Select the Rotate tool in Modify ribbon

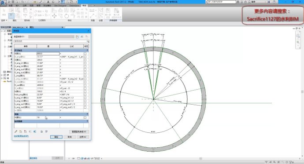[x=67, y=16]
